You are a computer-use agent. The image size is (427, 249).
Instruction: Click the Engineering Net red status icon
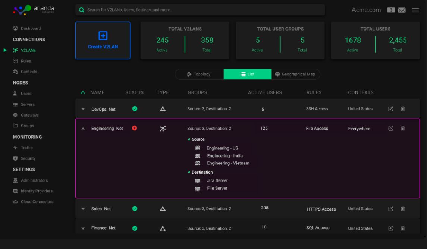click(135, 128)
